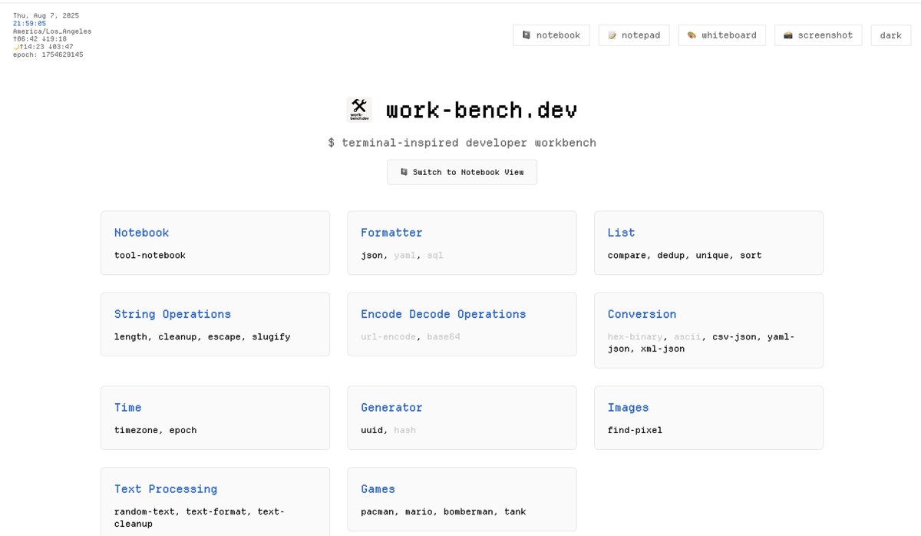Open the Formatter category heading

tap(391, 233)
